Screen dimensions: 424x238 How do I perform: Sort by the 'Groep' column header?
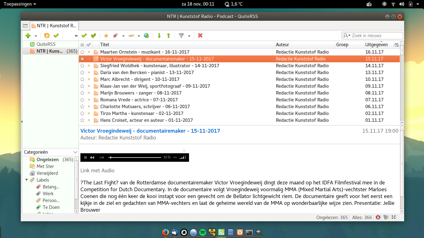350,45
